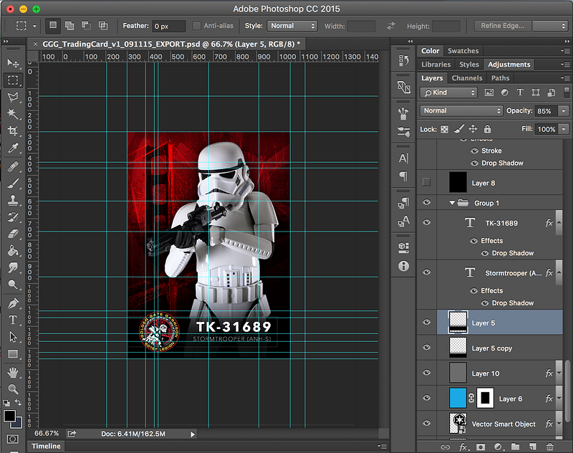Click the Layer 6 mask thumbnail

coord(485,398)
